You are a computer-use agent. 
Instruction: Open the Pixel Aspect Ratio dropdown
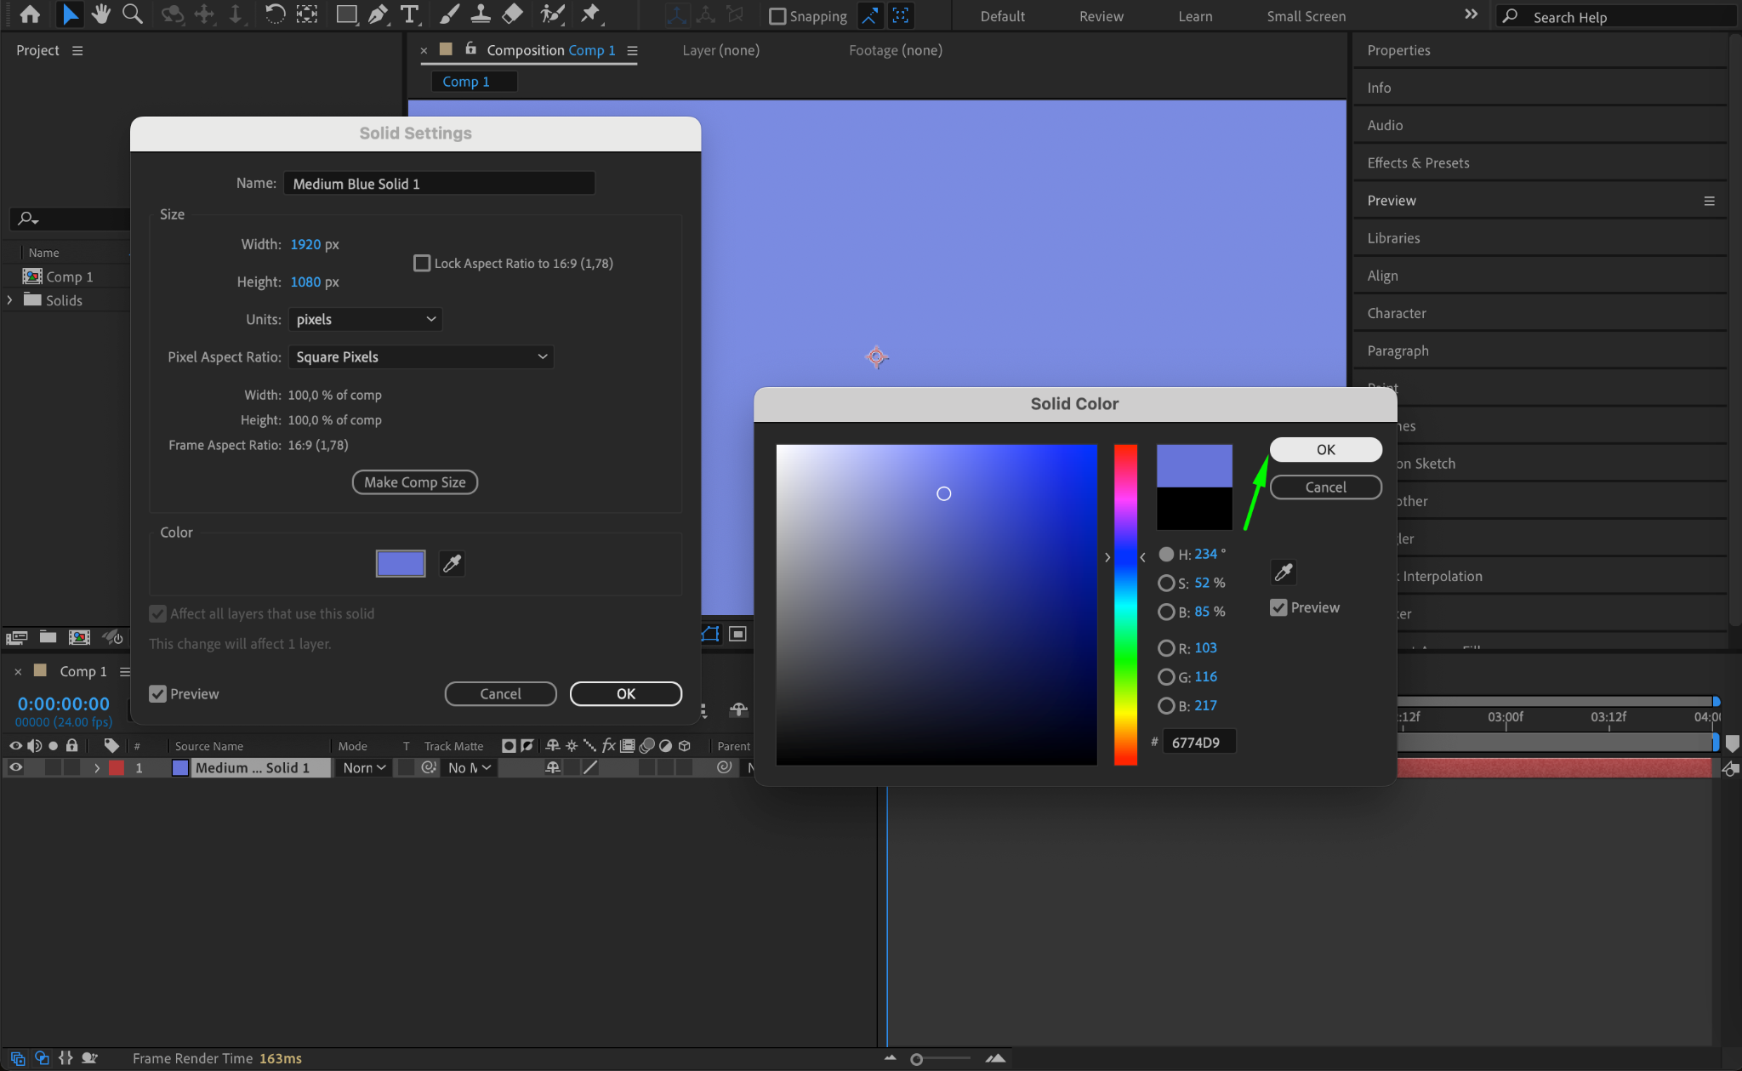coord(421,357)
